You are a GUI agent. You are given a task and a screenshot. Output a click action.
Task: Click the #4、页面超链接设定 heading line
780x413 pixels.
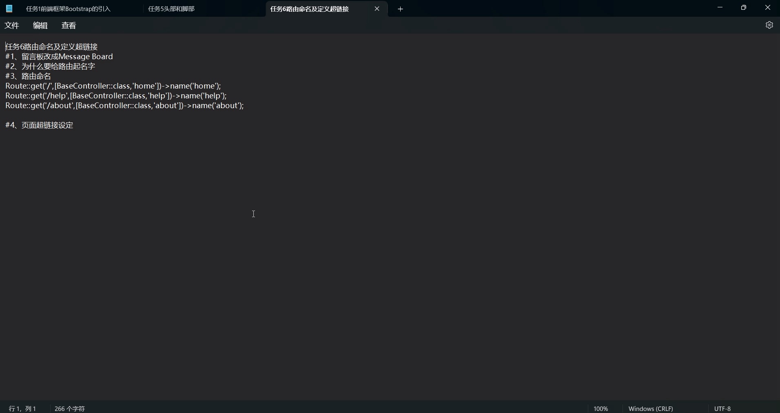tap(39, 125)
